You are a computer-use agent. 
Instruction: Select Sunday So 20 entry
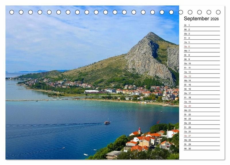tap(202, 106)
